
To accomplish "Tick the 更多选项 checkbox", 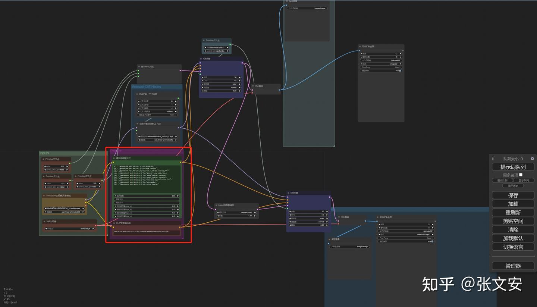I will coord(521,175).
